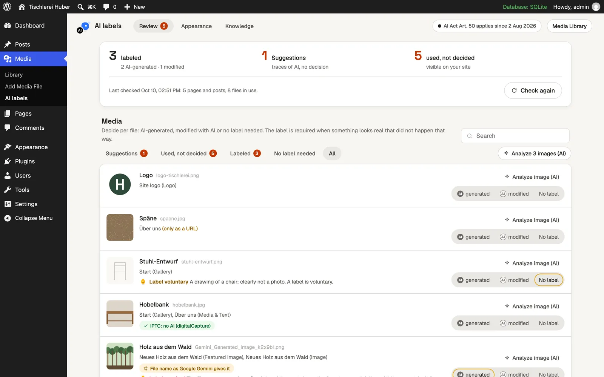This screenshot has height=377, width=604.
Task: Show only Labeled media
Action: 245,153
